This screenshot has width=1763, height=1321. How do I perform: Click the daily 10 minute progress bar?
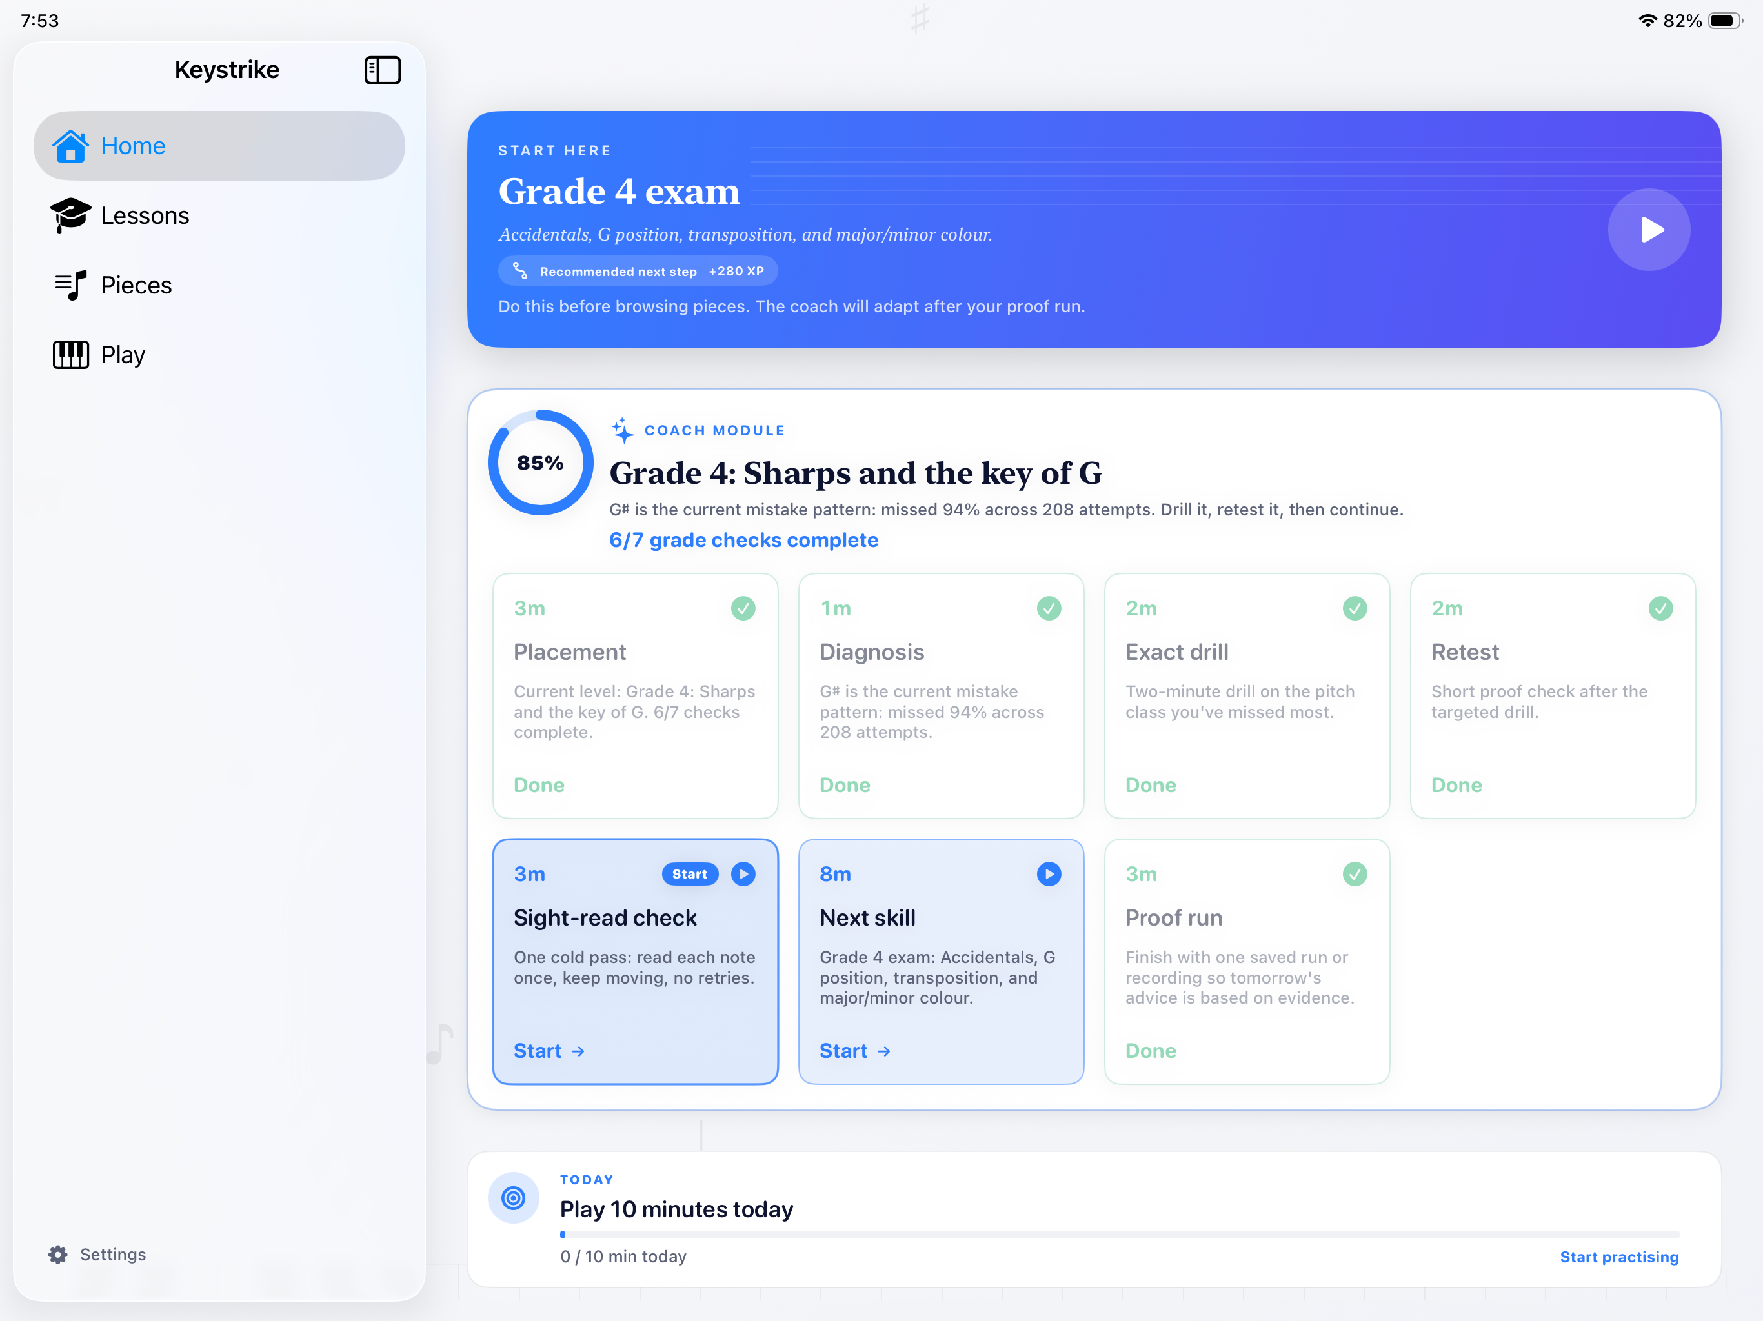[x=1119, y=1234]
